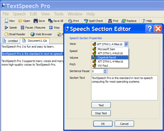164x131 pixels.
Task: Click the New document toolbar icon
Action: pos(7,21)
